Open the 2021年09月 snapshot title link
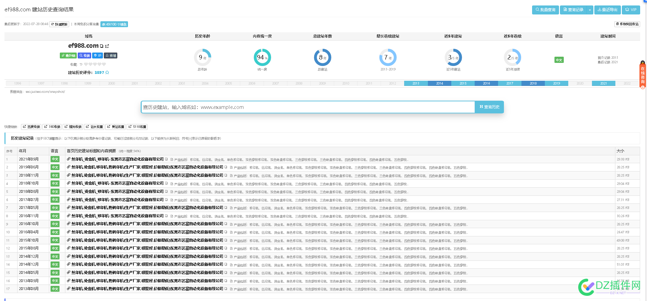The image size is (647, 301). [117, 159]
